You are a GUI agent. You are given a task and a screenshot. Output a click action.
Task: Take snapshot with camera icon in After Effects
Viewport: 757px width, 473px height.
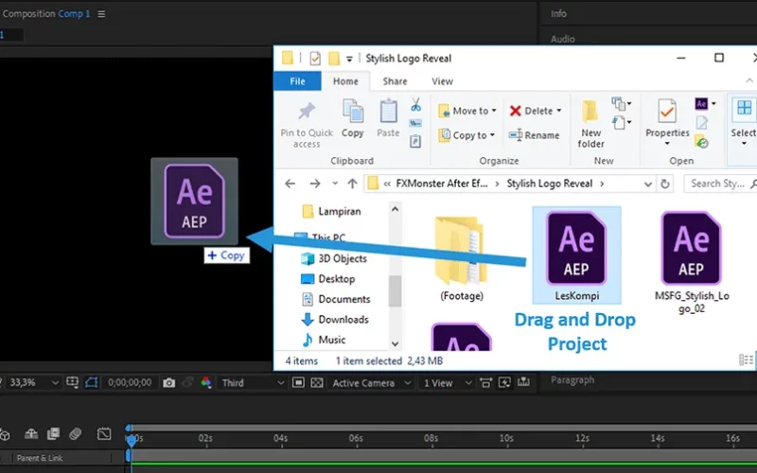pyautogui.click(x=169, y=383)
